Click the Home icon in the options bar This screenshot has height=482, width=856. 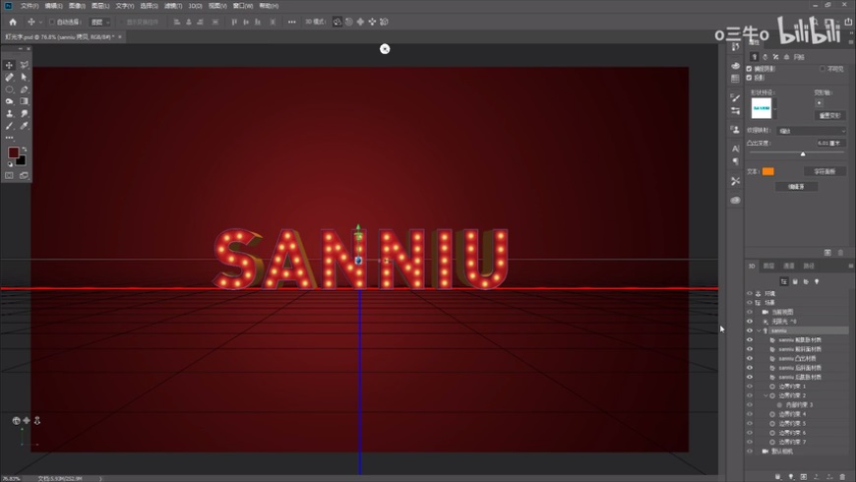tap(13, 22)
